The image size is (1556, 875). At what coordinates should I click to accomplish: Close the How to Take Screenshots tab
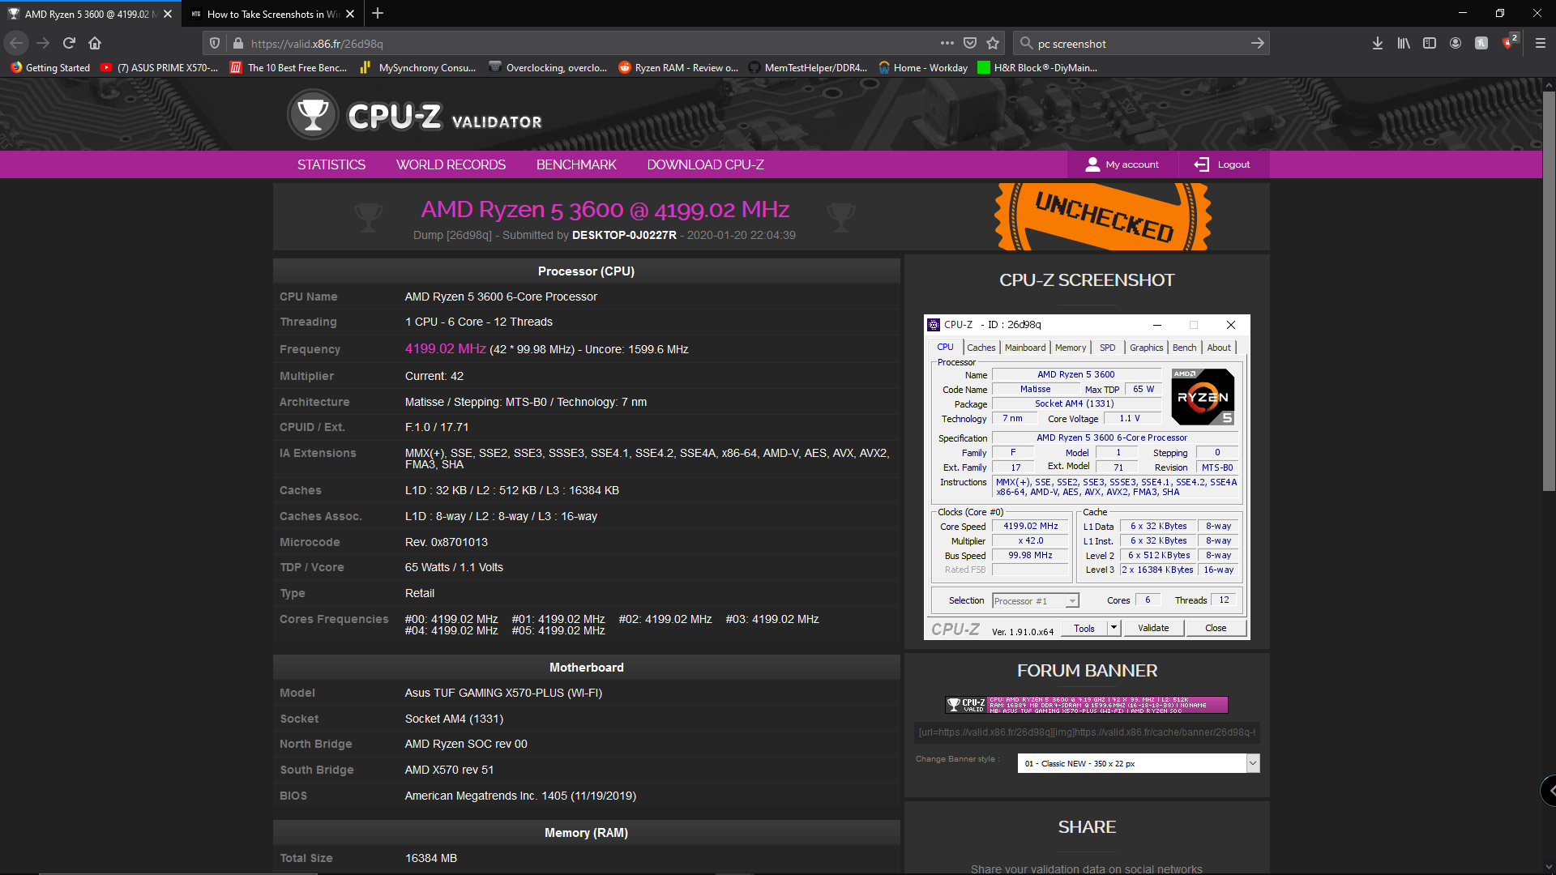tap(350, 14)
